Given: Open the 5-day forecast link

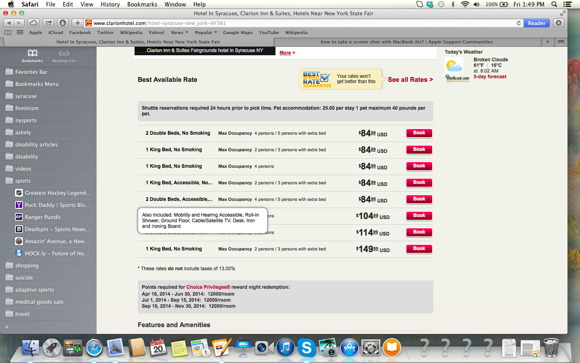Looking at the screenshot, I should (490, 77).
